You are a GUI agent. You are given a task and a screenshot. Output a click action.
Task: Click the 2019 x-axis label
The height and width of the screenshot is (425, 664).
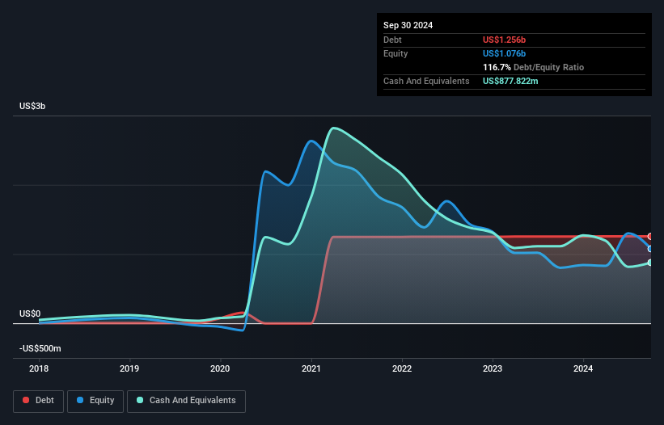click(x=129, y=368)
